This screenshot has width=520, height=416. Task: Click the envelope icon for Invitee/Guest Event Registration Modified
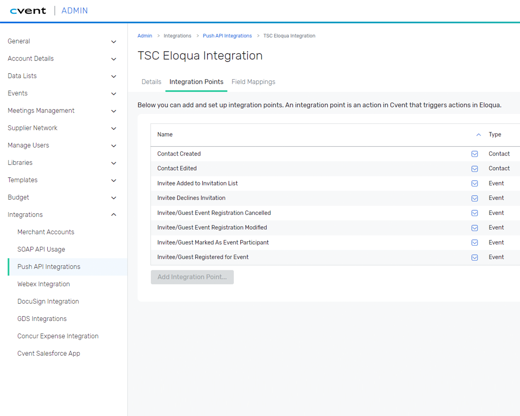pyautogui.click(x=475, y=228)
